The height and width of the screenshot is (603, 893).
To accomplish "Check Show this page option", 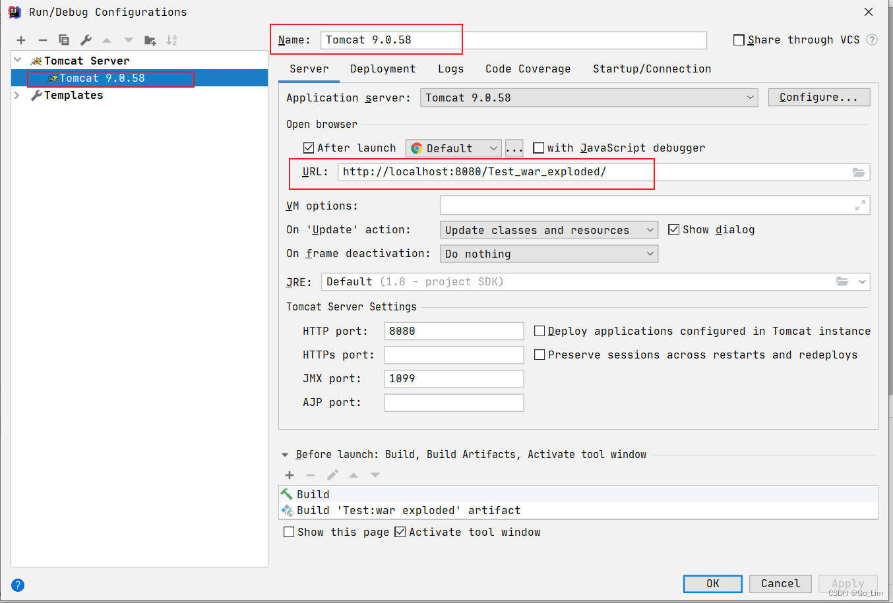I will pyautogui.click(x=289, y=532).
